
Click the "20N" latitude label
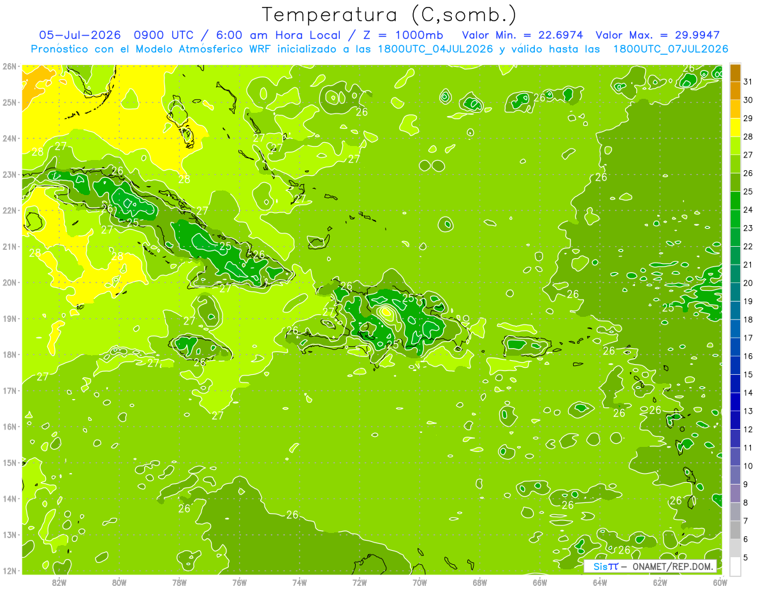10,282
